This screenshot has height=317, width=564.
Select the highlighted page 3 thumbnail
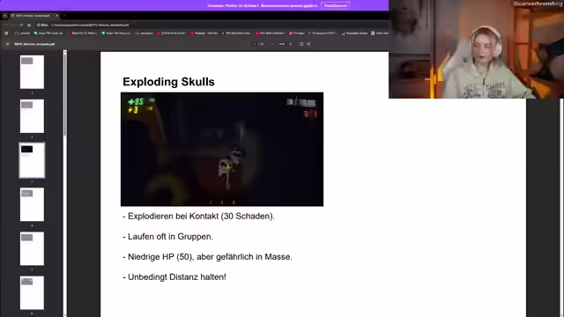[32, 160]
